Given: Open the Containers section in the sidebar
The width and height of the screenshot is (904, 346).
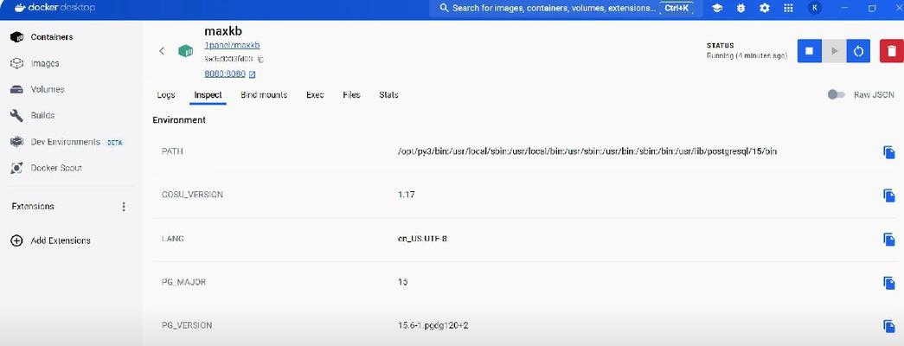Looking at the screenshot, I should tap(52, 37).
